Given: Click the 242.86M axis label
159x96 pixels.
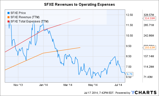Looking at the screenshot, I should (x=149, y=36).
